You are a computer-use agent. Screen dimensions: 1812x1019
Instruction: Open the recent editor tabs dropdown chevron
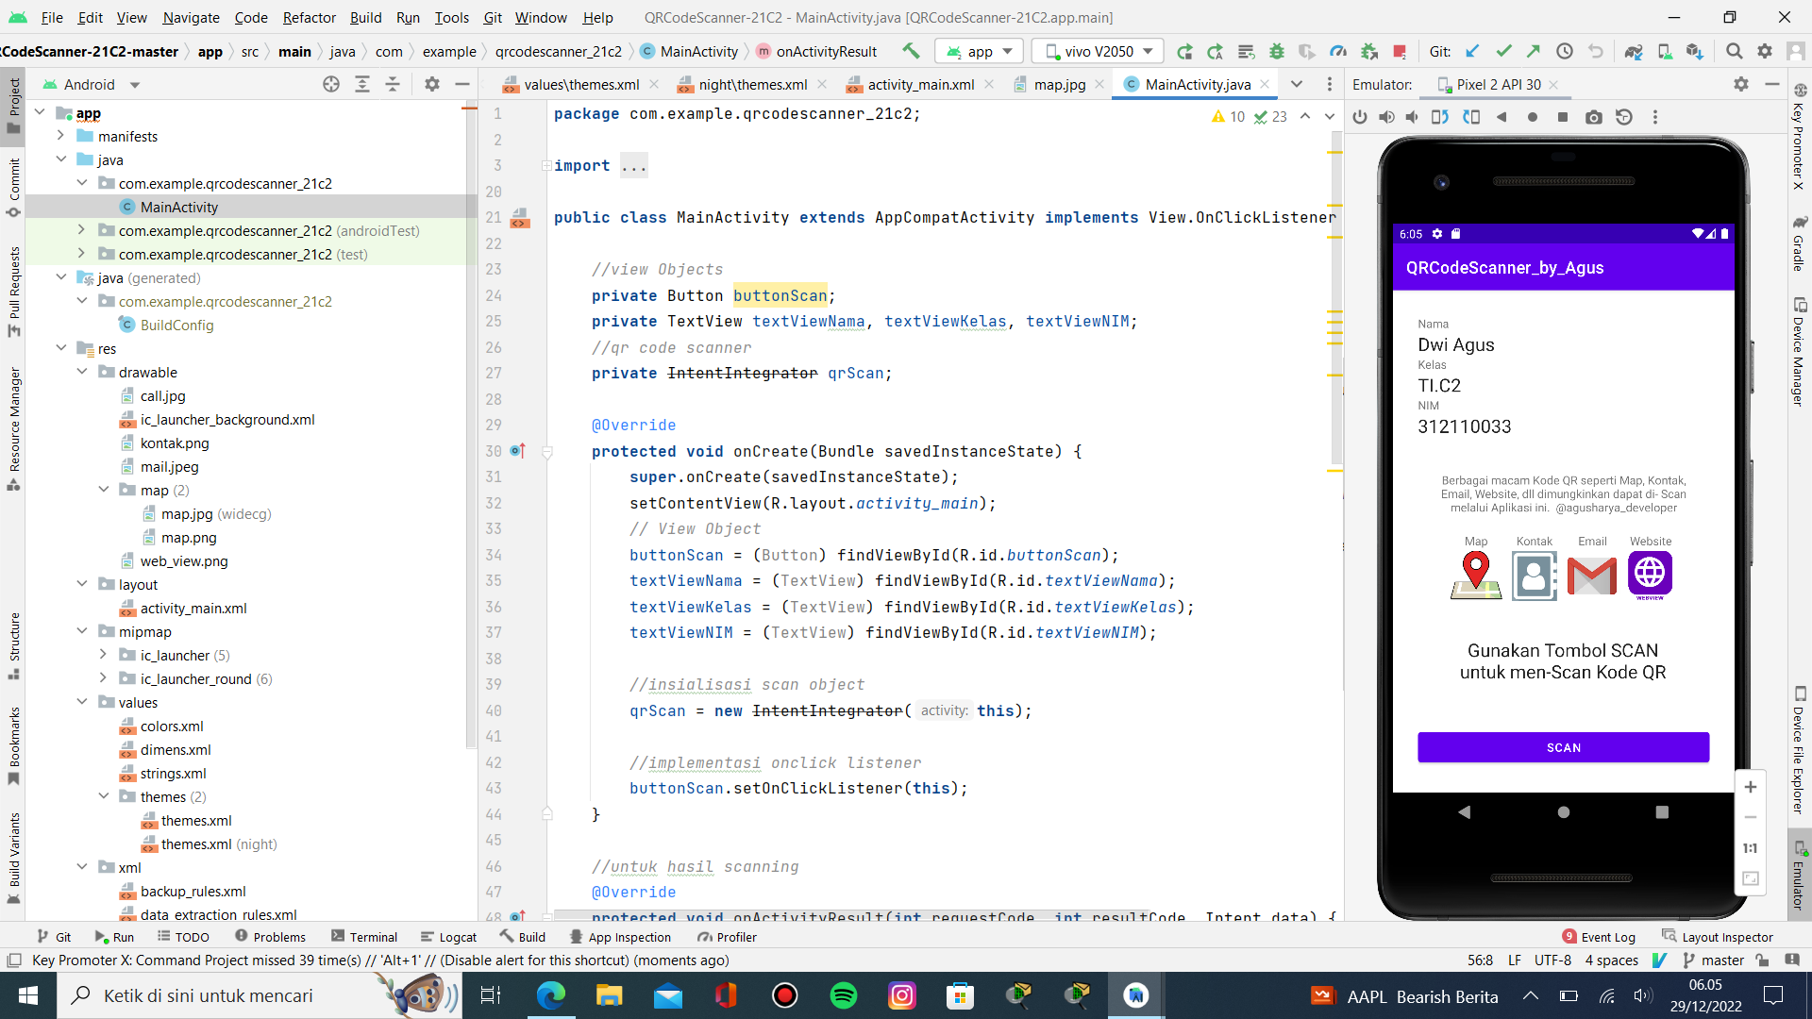pos(1297,84)
